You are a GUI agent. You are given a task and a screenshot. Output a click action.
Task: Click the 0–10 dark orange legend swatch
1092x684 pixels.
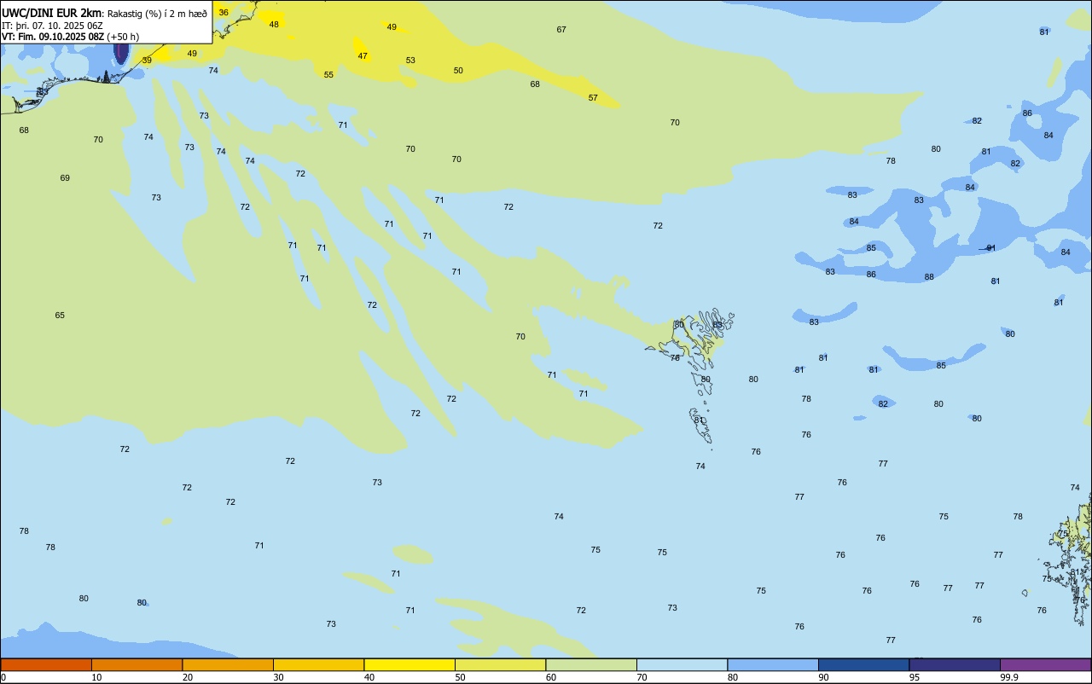pyautogui.click(x=46, y=664)
